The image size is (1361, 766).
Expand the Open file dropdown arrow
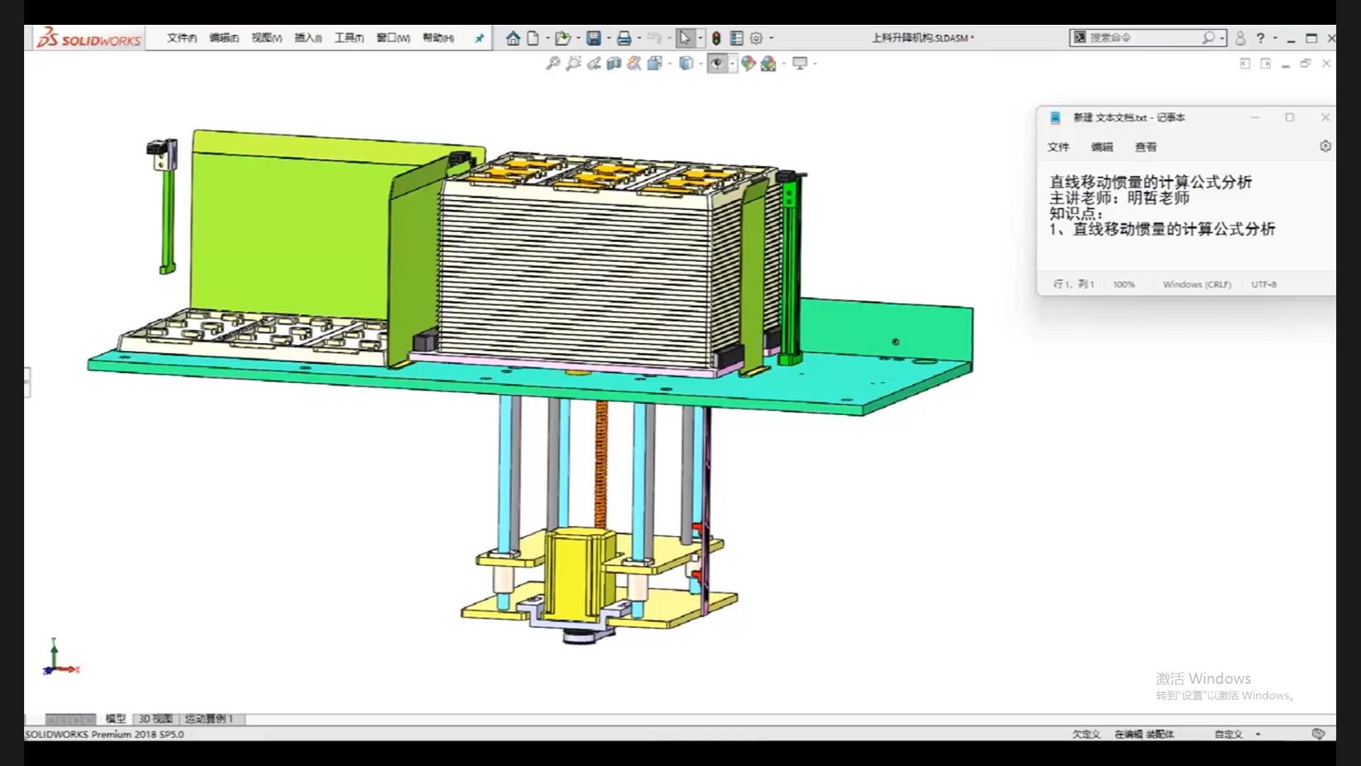(x=578, y=38)
